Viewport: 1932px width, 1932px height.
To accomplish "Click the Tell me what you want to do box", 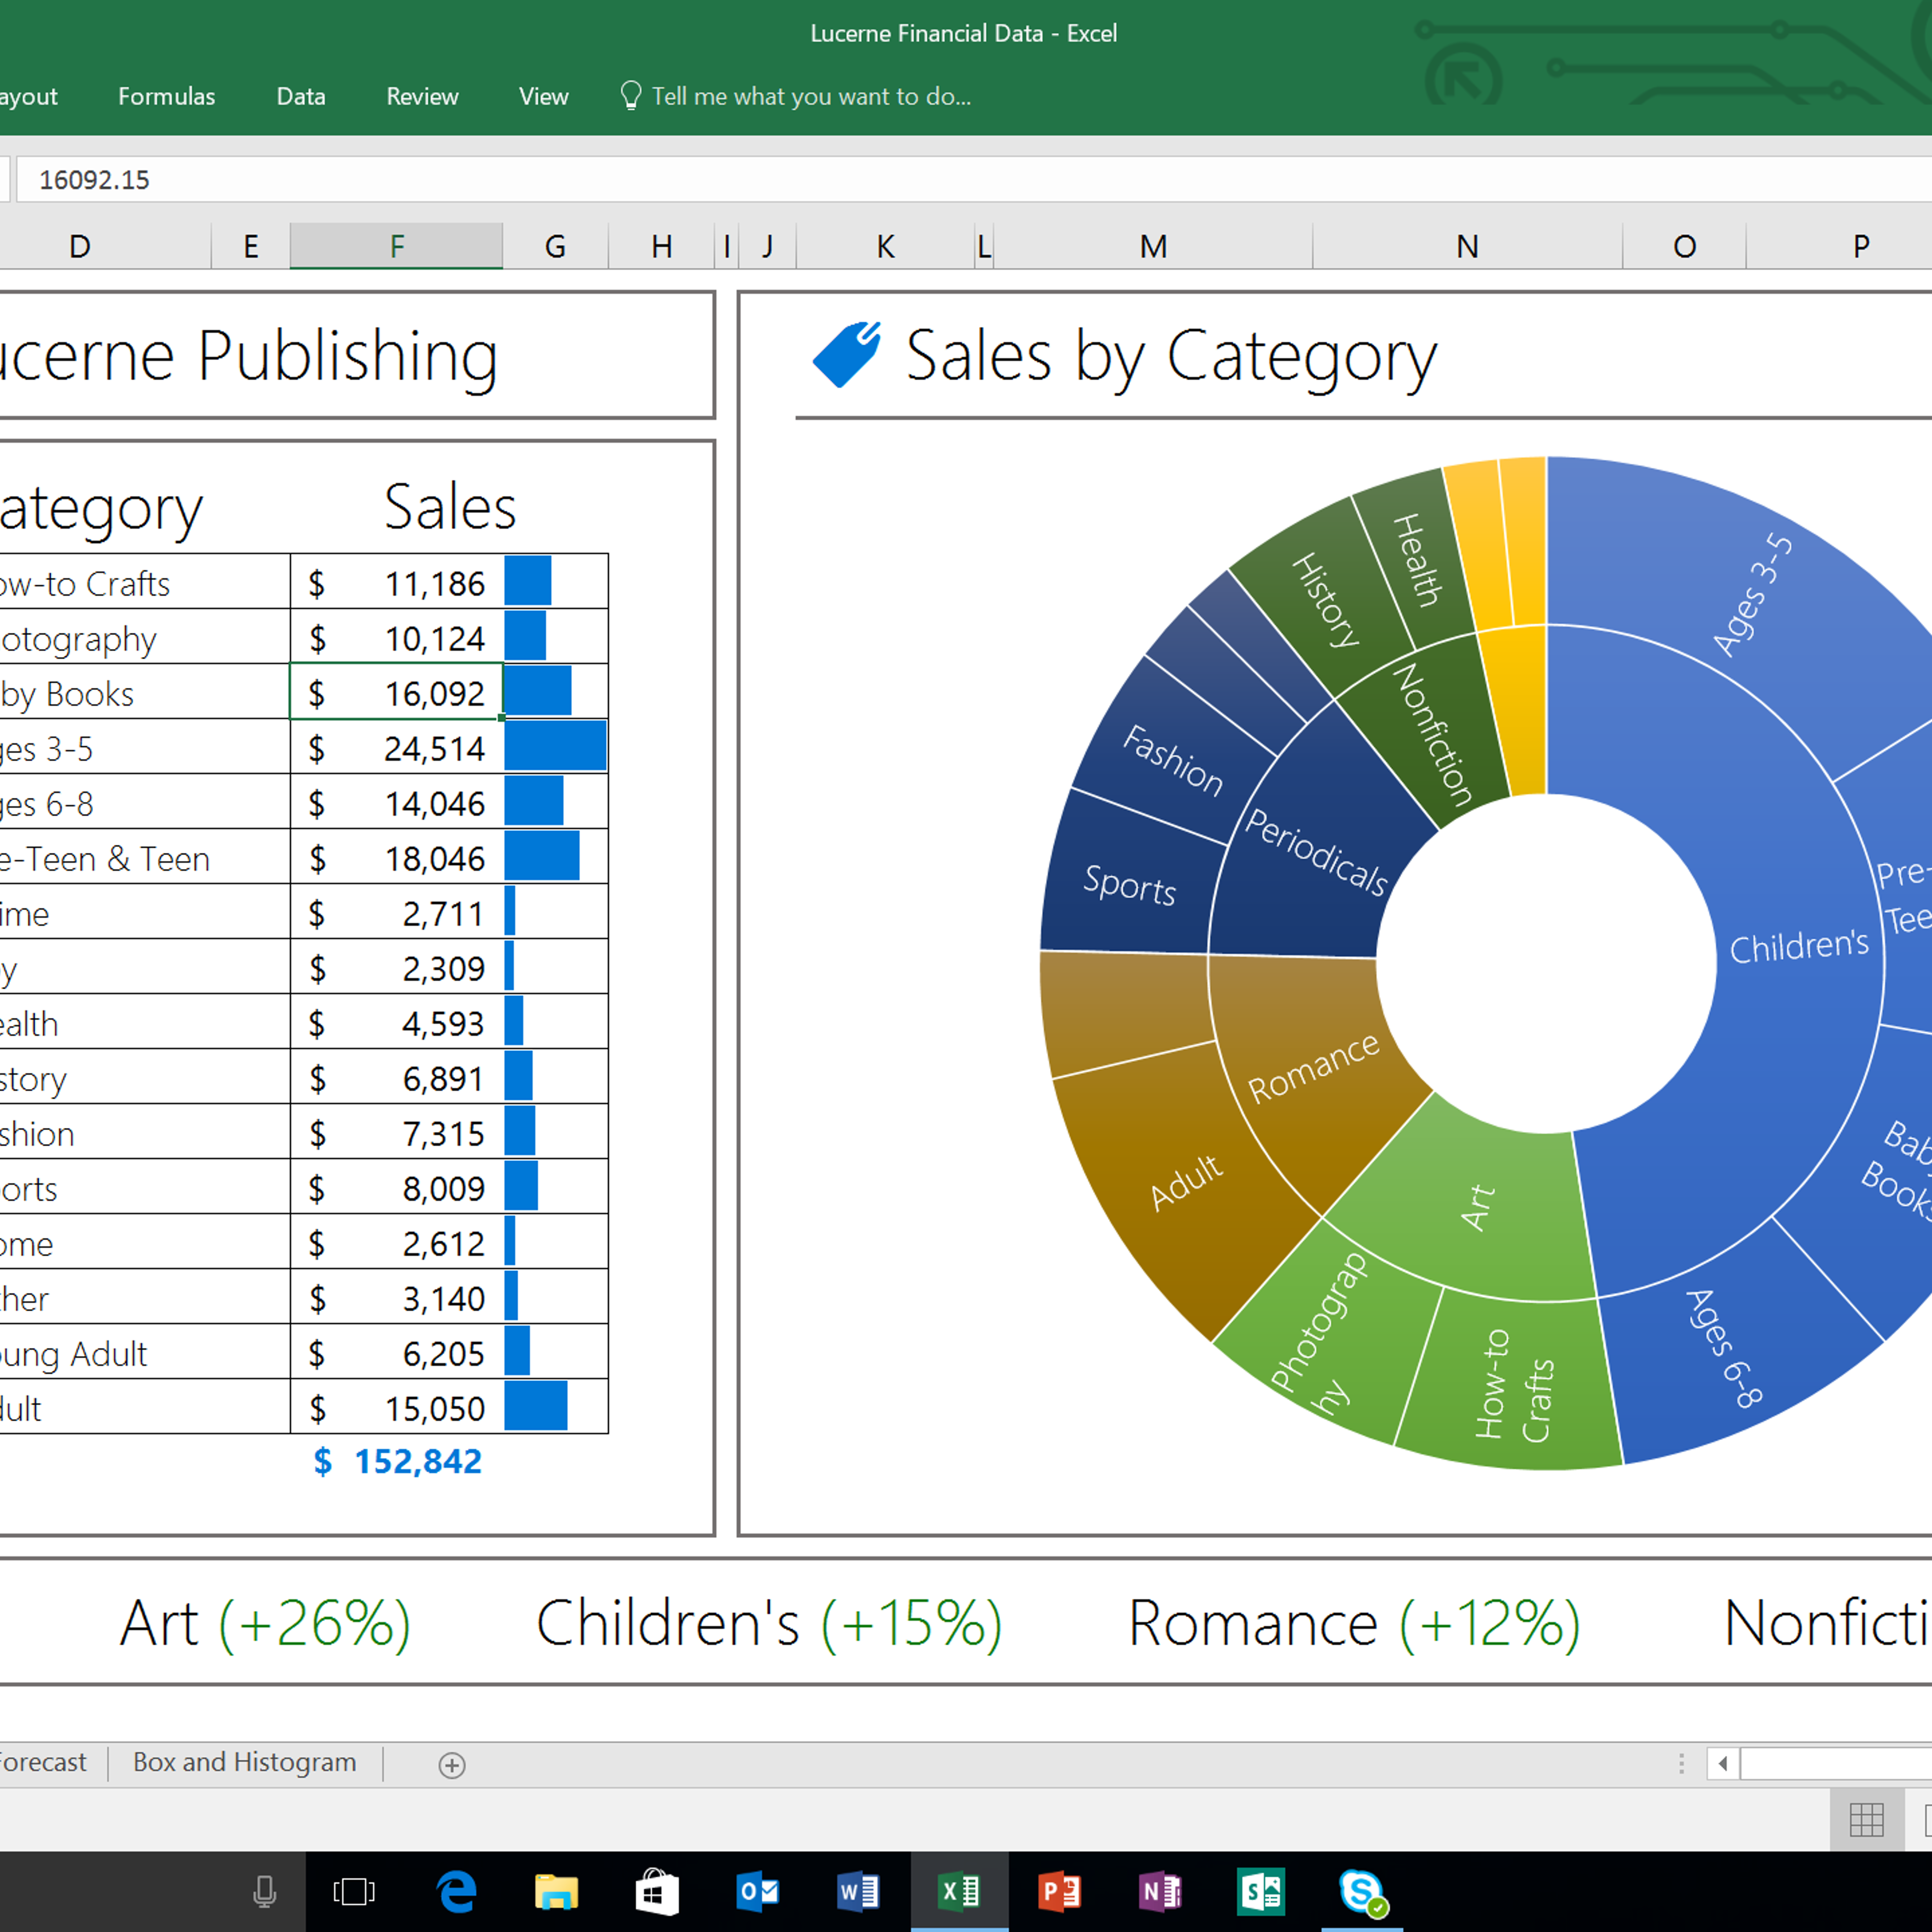I will 811,96.
